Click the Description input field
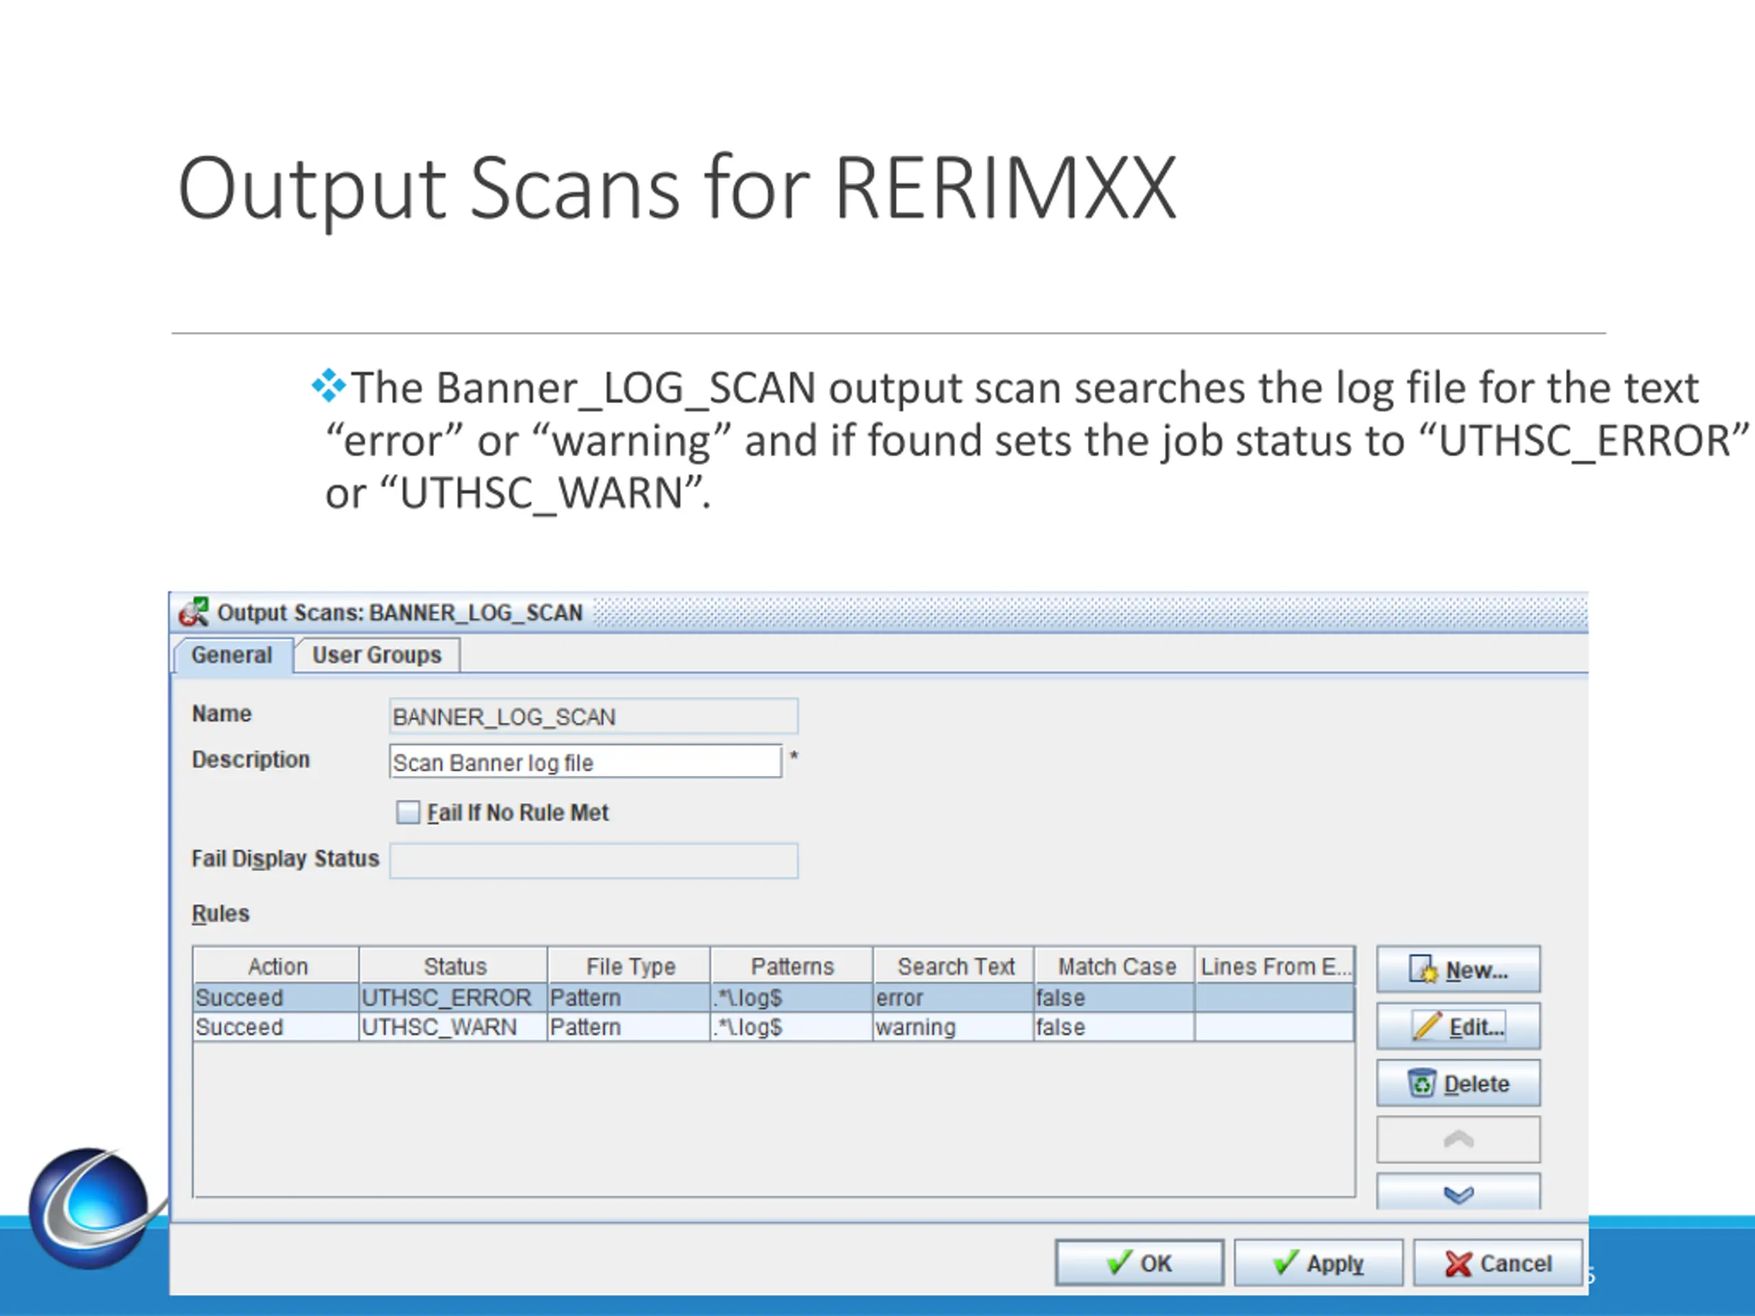This screenshot has width=1755, height=1316. click(x=585, y=761)
